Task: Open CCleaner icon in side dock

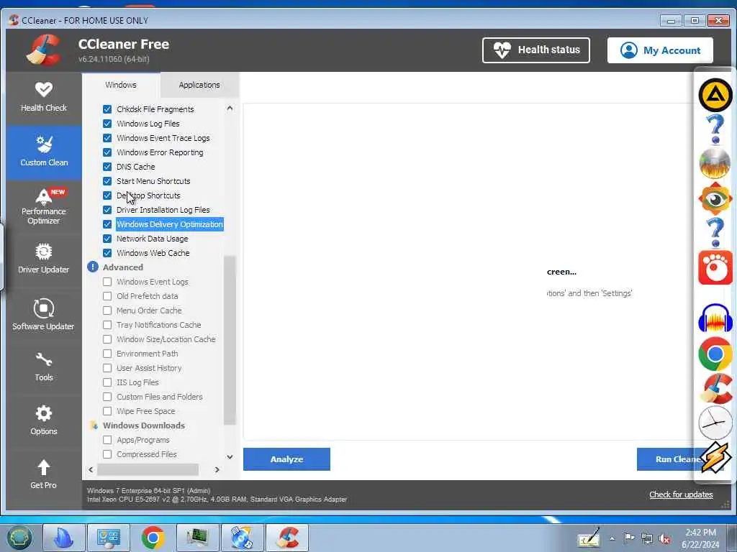Action: pyautogui.click(x=715, y=389)
